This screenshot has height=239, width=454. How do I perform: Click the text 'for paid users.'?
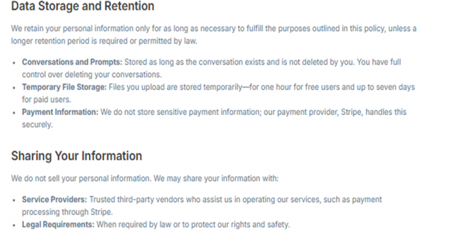(x=46, y=99)
